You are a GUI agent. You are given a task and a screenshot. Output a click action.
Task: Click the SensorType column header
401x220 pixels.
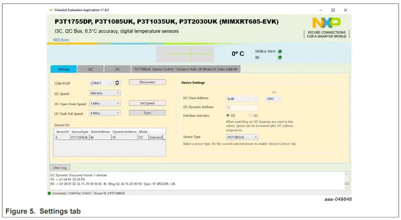pyautogui.click(x=80, y=132)
